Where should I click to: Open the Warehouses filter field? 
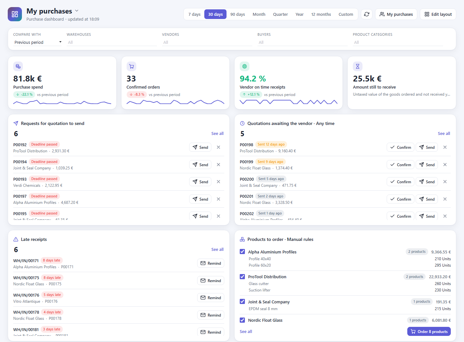click(112, 42)
